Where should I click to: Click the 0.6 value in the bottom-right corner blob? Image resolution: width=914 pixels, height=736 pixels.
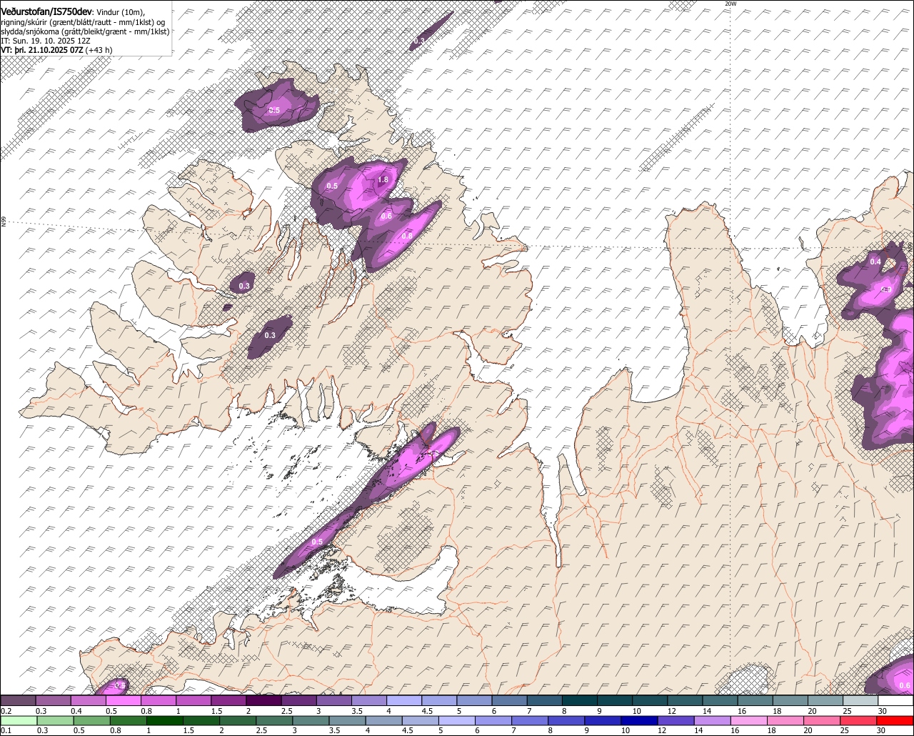pos(904,685)
